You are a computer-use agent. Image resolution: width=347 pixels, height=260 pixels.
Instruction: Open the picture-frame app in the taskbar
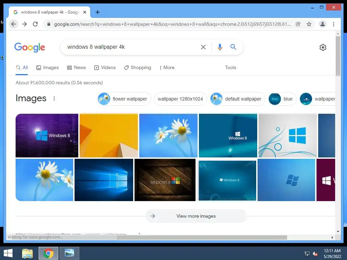(69, 253)
